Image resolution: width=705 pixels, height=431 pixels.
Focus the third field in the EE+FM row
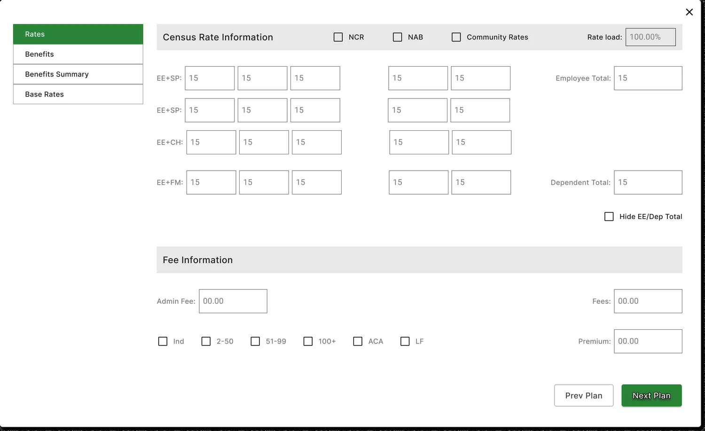pyautogui.click(x=317, y=182)
